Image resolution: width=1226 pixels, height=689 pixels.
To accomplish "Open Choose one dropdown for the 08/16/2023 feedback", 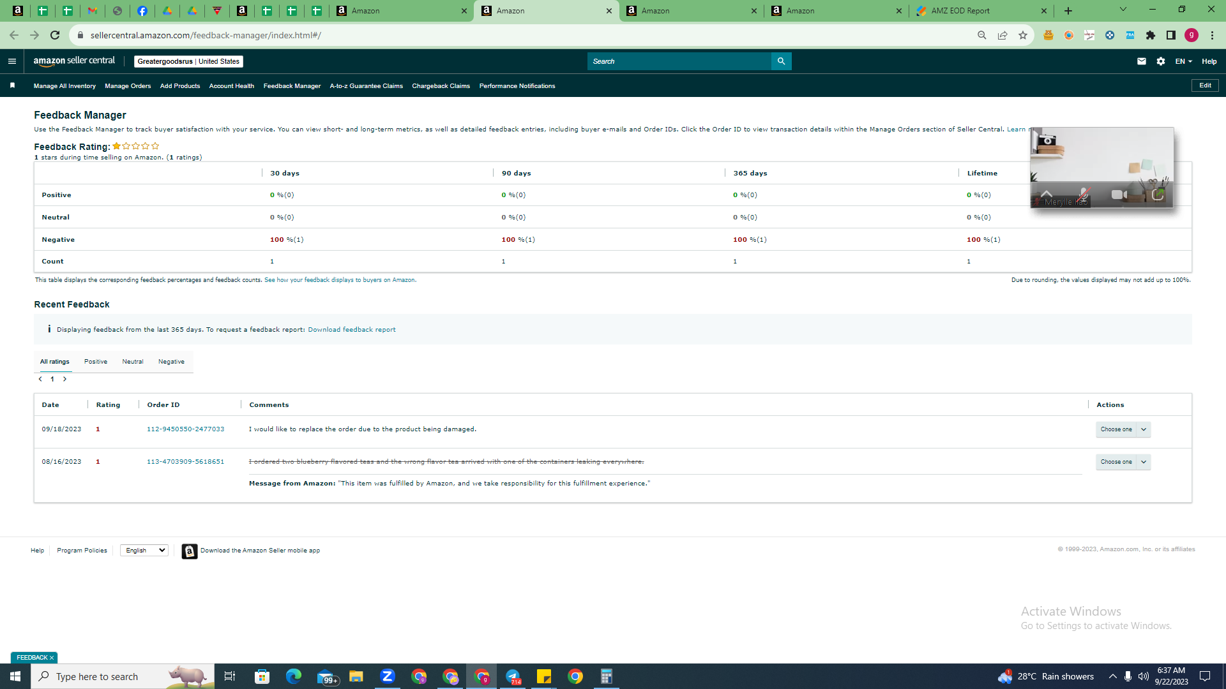I will pyautogui.click(x=1123, y=462).
